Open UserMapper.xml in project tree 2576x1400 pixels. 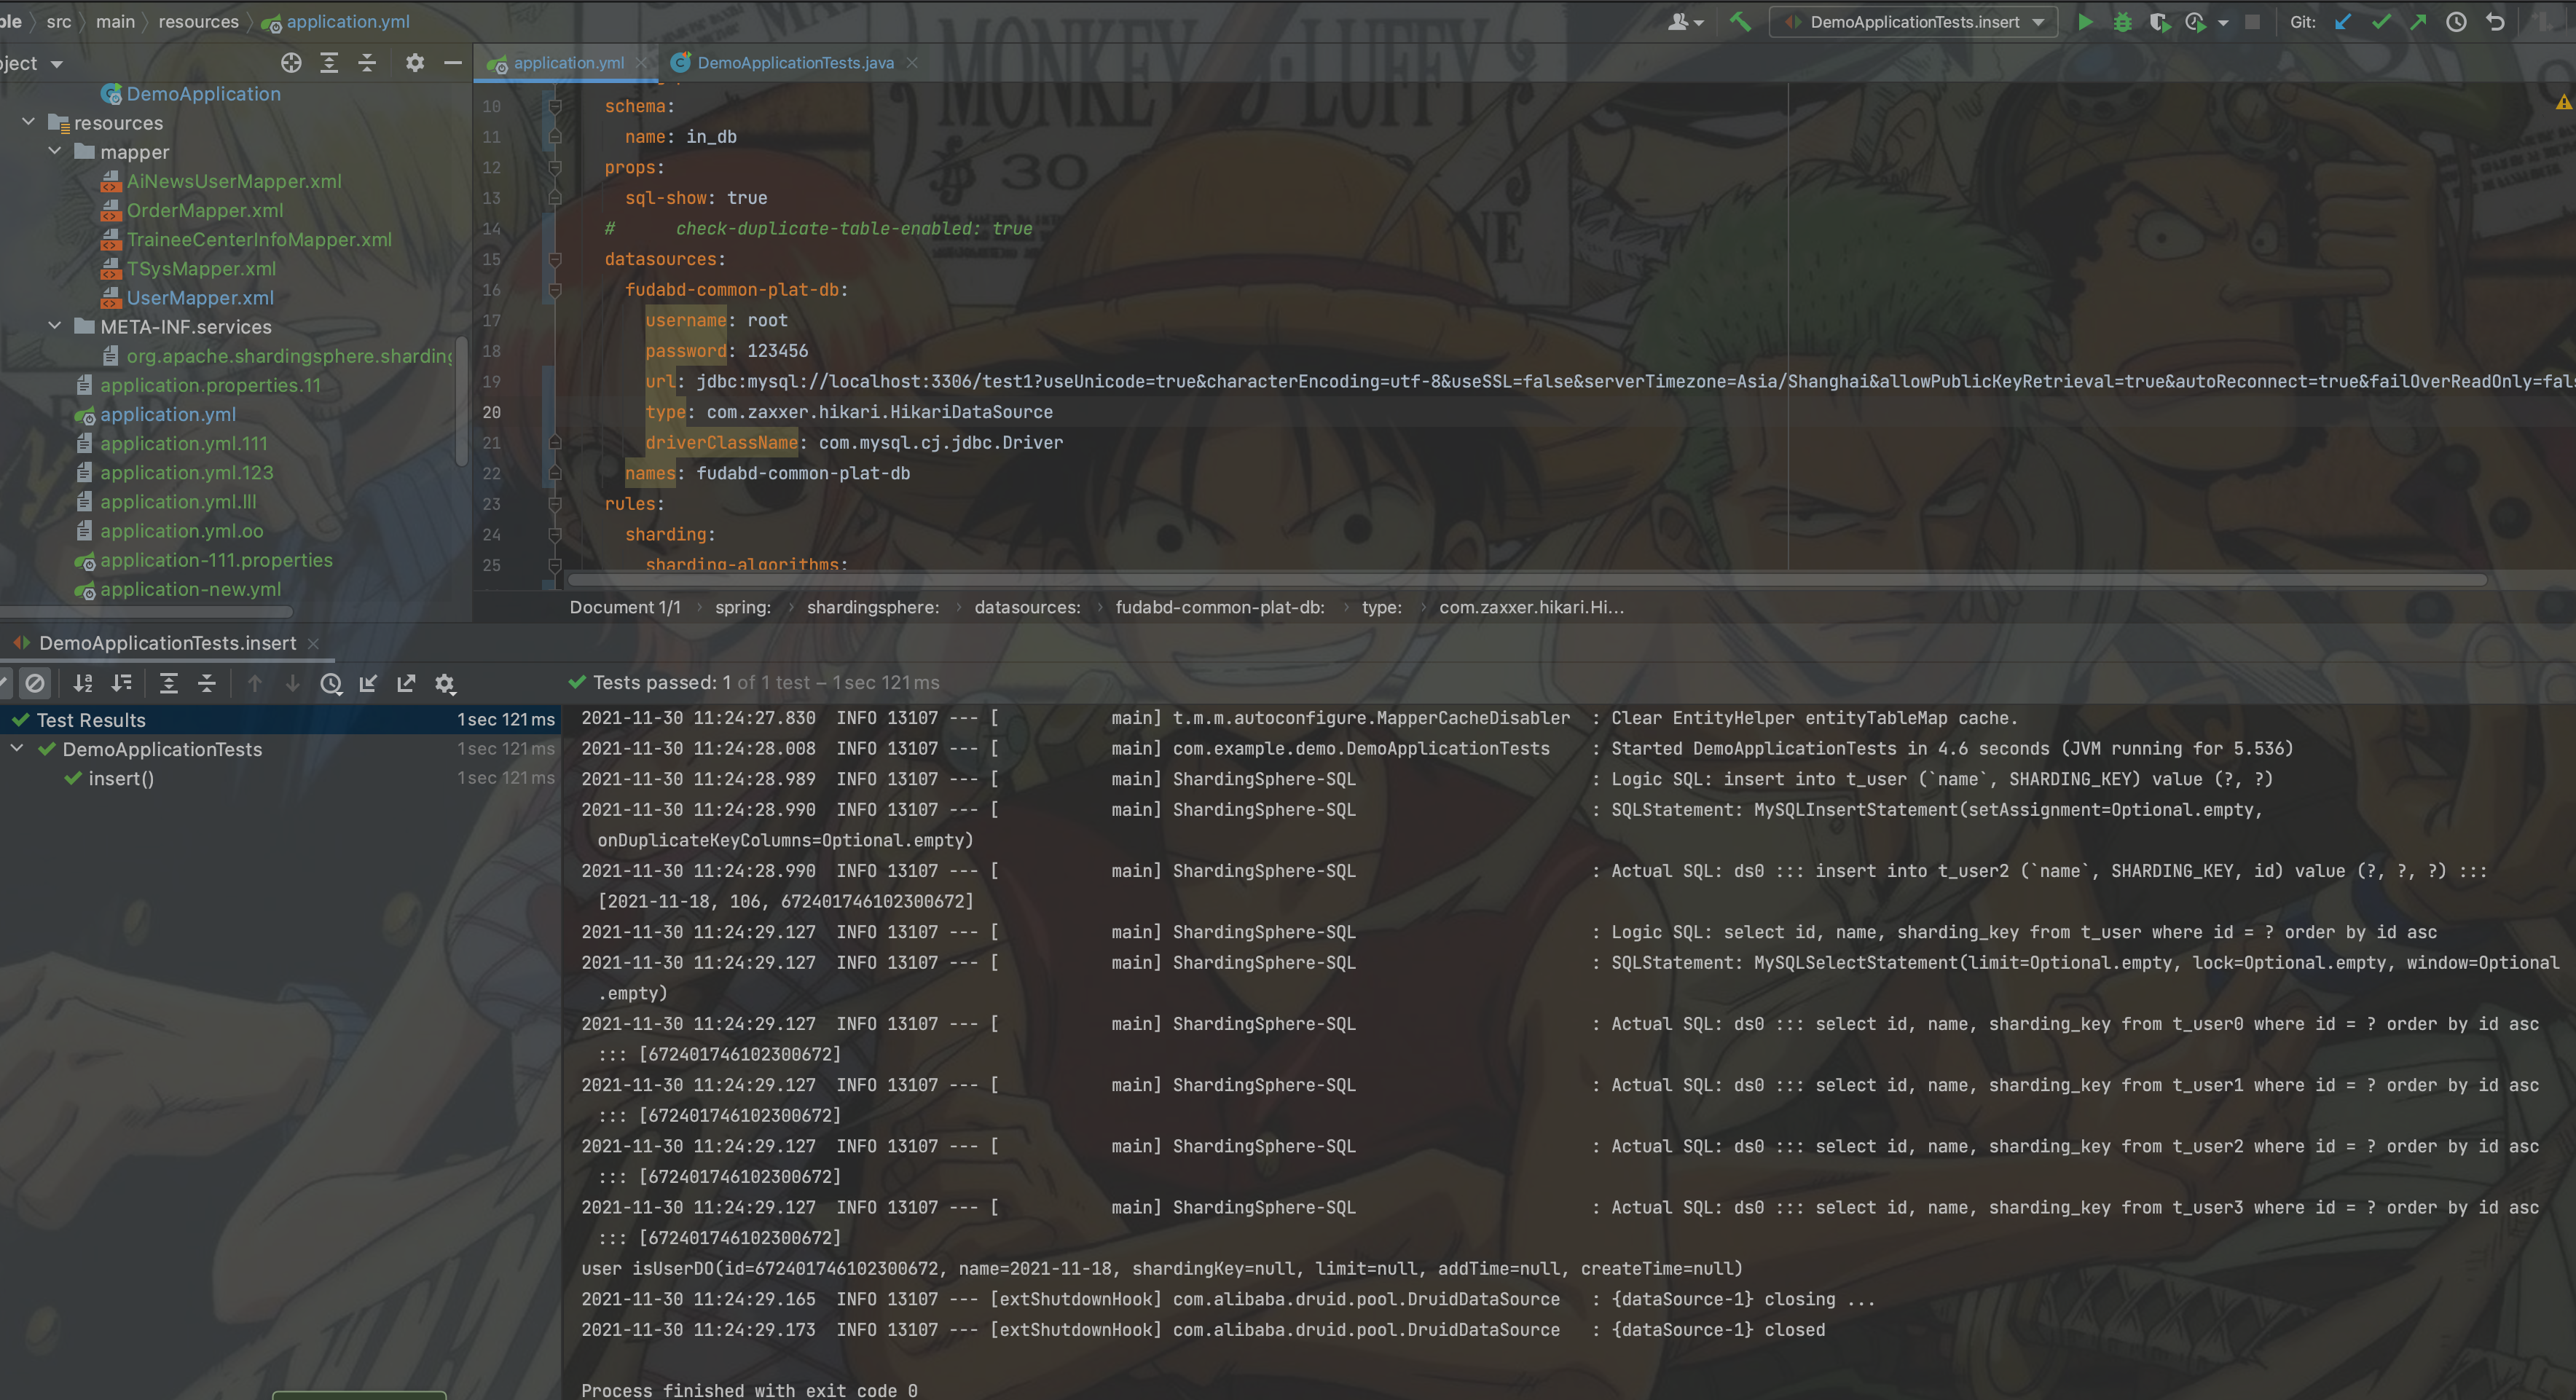pos(200,298)
